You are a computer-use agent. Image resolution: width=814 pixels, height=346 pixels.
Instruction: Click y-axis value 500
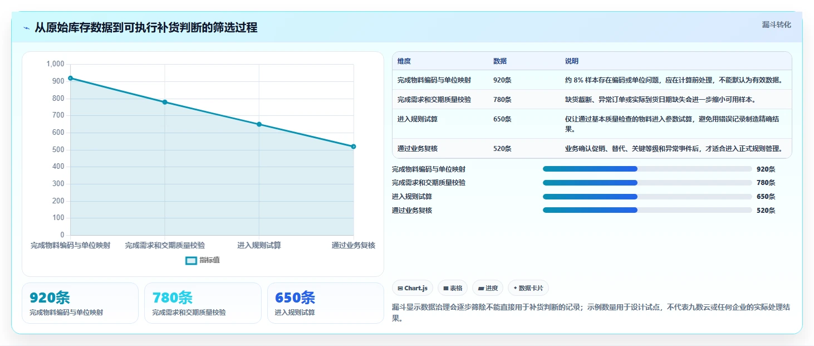click(x=58, y=150)
